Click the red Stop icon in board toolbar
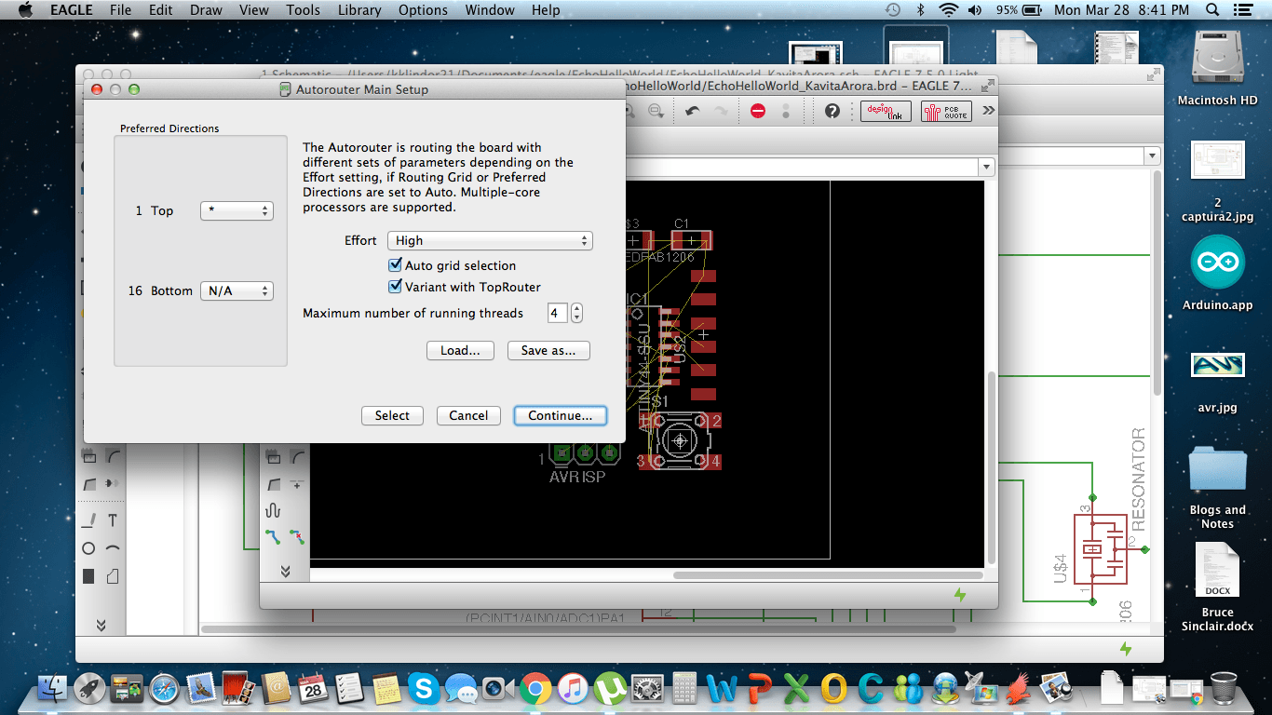The width and height of the screenshot is (1272, 715). pyautogui.click(x=757, y=111)
